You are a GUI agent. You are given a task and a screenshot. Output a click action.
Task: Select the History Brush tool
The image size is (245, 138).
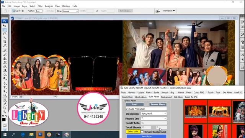tap(5, 62)
